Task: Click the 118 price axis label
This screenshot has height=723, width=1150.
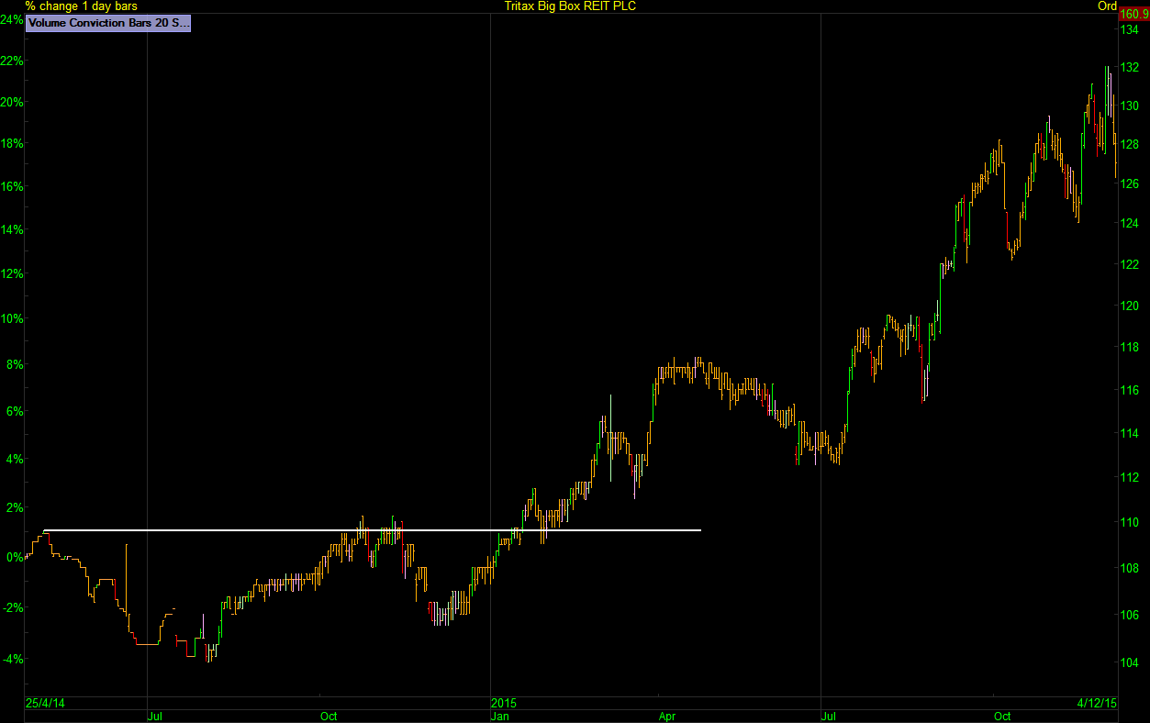Action: [x=1129, y=348]
